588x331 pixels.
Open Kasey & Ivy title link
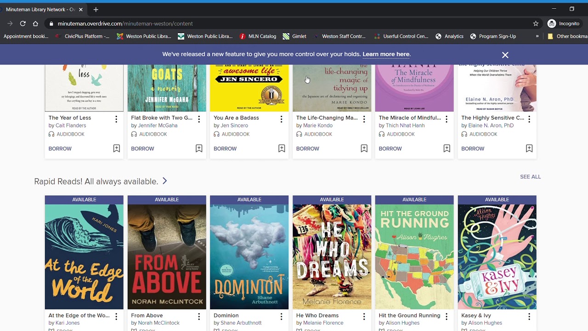[476, 315]
